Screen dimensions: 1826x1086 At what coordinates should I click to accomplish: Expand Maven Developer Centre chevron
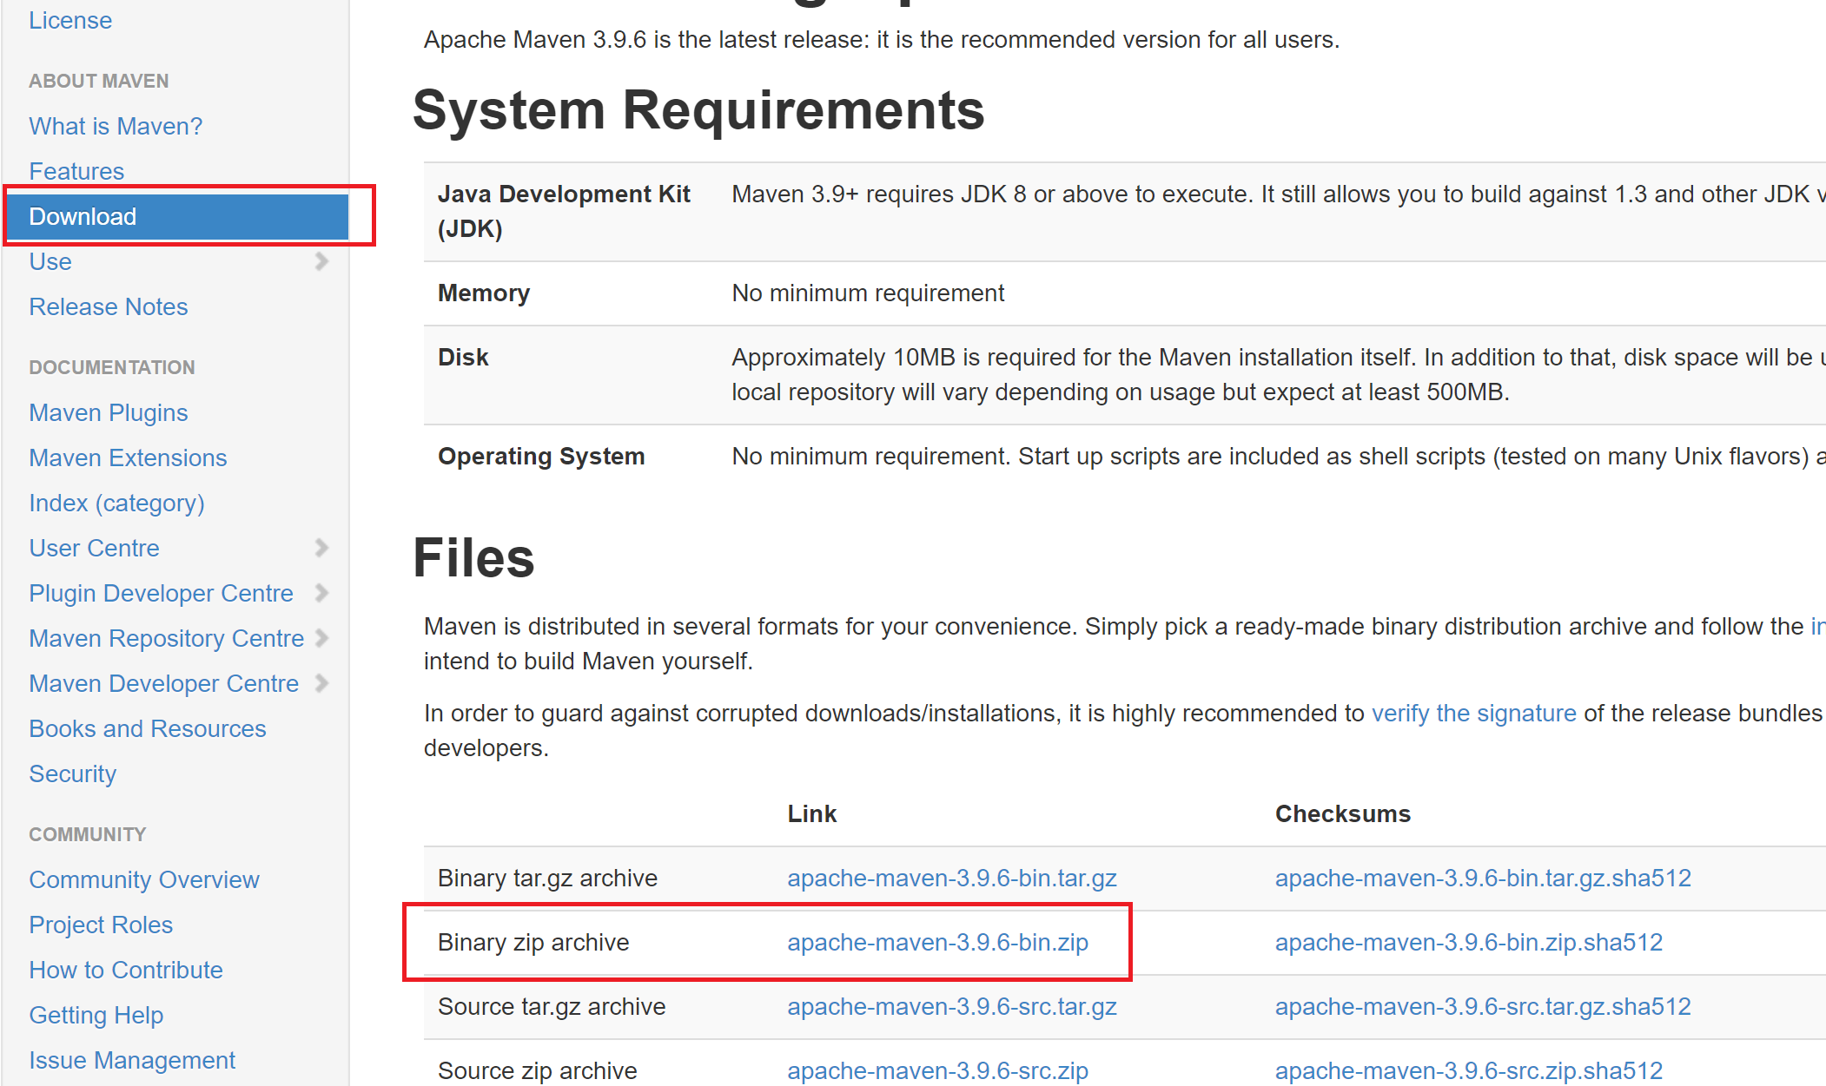pos(321,683)
